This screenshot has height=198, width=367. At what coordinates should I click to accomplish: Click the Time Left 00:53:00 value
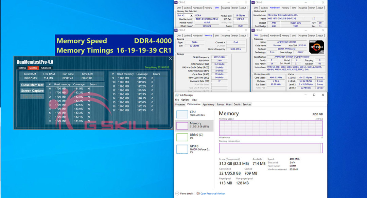87,78
